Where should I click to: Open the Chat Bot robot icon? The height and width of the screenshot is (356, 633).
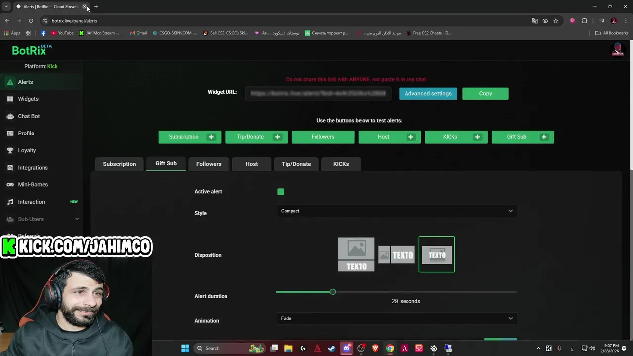10,116
